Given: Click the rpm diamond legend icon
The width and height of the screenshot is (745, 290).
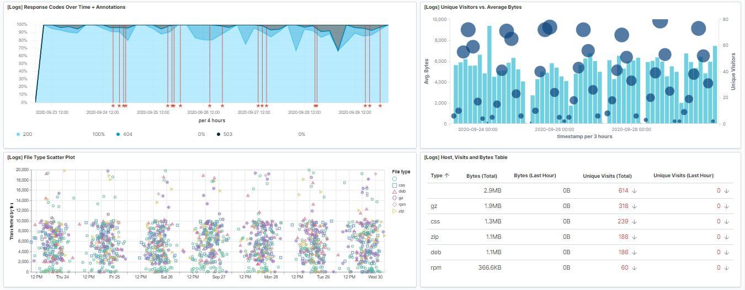Looking at the screenshot, I should (x=394, y=204).
